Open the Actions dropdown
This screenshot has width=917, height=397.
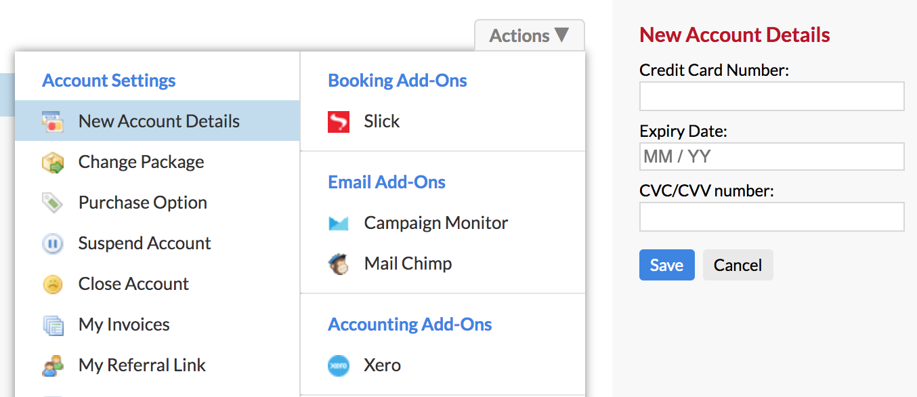pos(530,35)
